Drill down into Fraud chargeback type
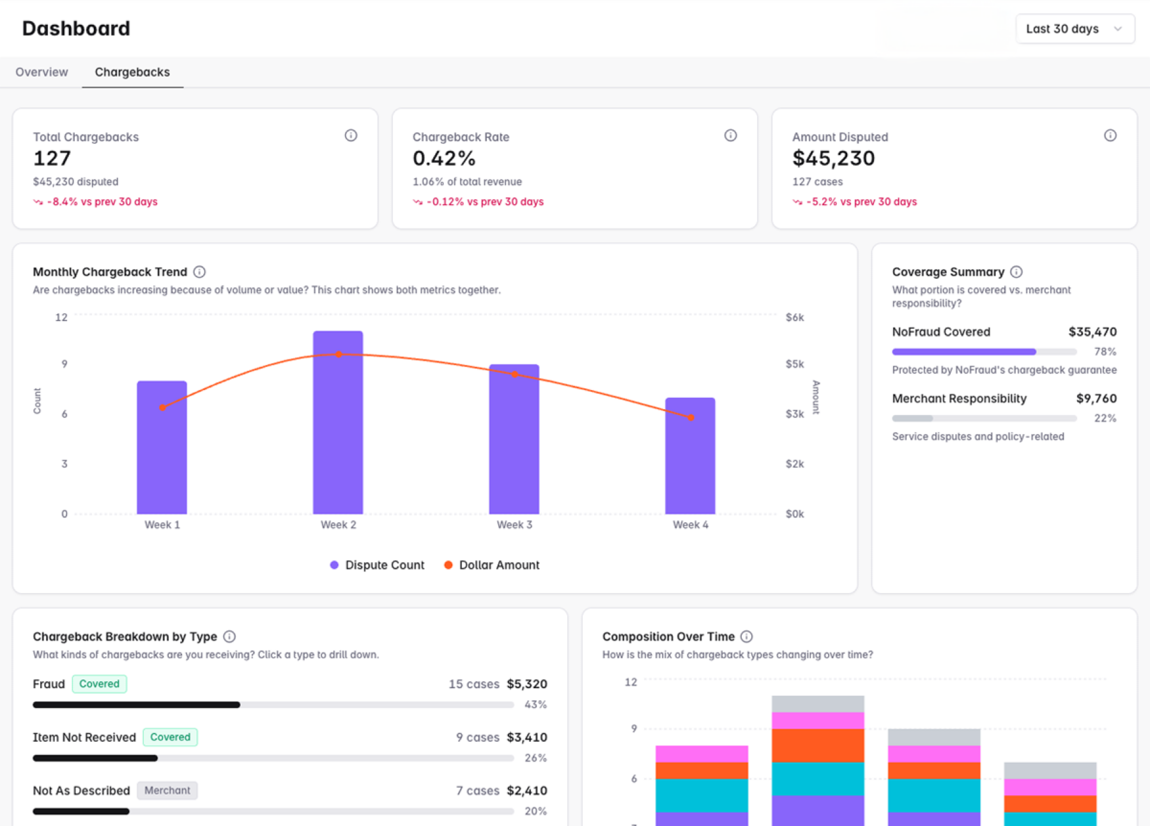The image size is (1150, 826). [x=49, y=684]
